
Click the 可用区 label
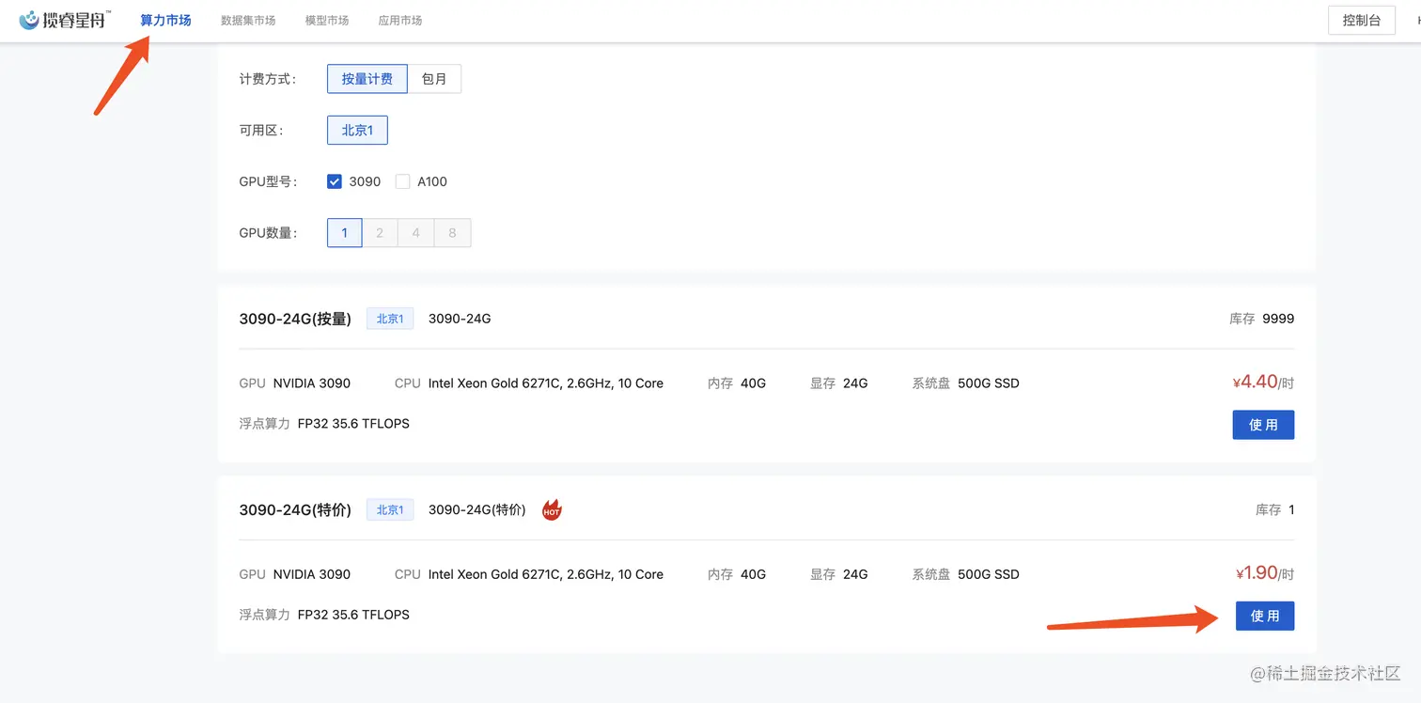[261, 130]
